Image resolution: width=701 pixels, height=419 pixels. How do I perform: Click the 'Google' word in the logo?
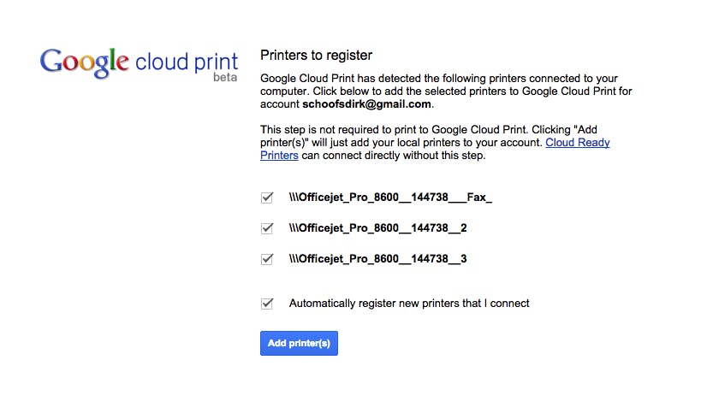pos(84,62)
